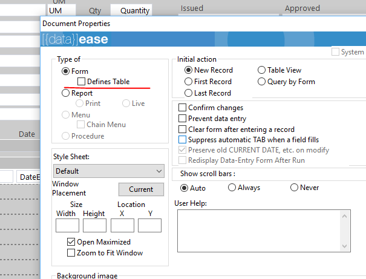This screenshot has height=279, width=366.
Task: Click the Location Y input field
Action: (x=149, y=225)
